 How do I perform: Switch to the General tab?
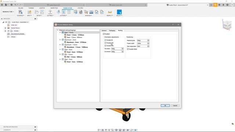pyautogui.click(x=104, y=30)
